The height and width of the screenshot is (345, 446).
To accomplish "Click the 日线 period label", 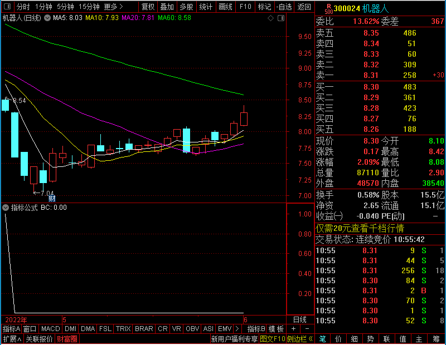I will [300, 320].
